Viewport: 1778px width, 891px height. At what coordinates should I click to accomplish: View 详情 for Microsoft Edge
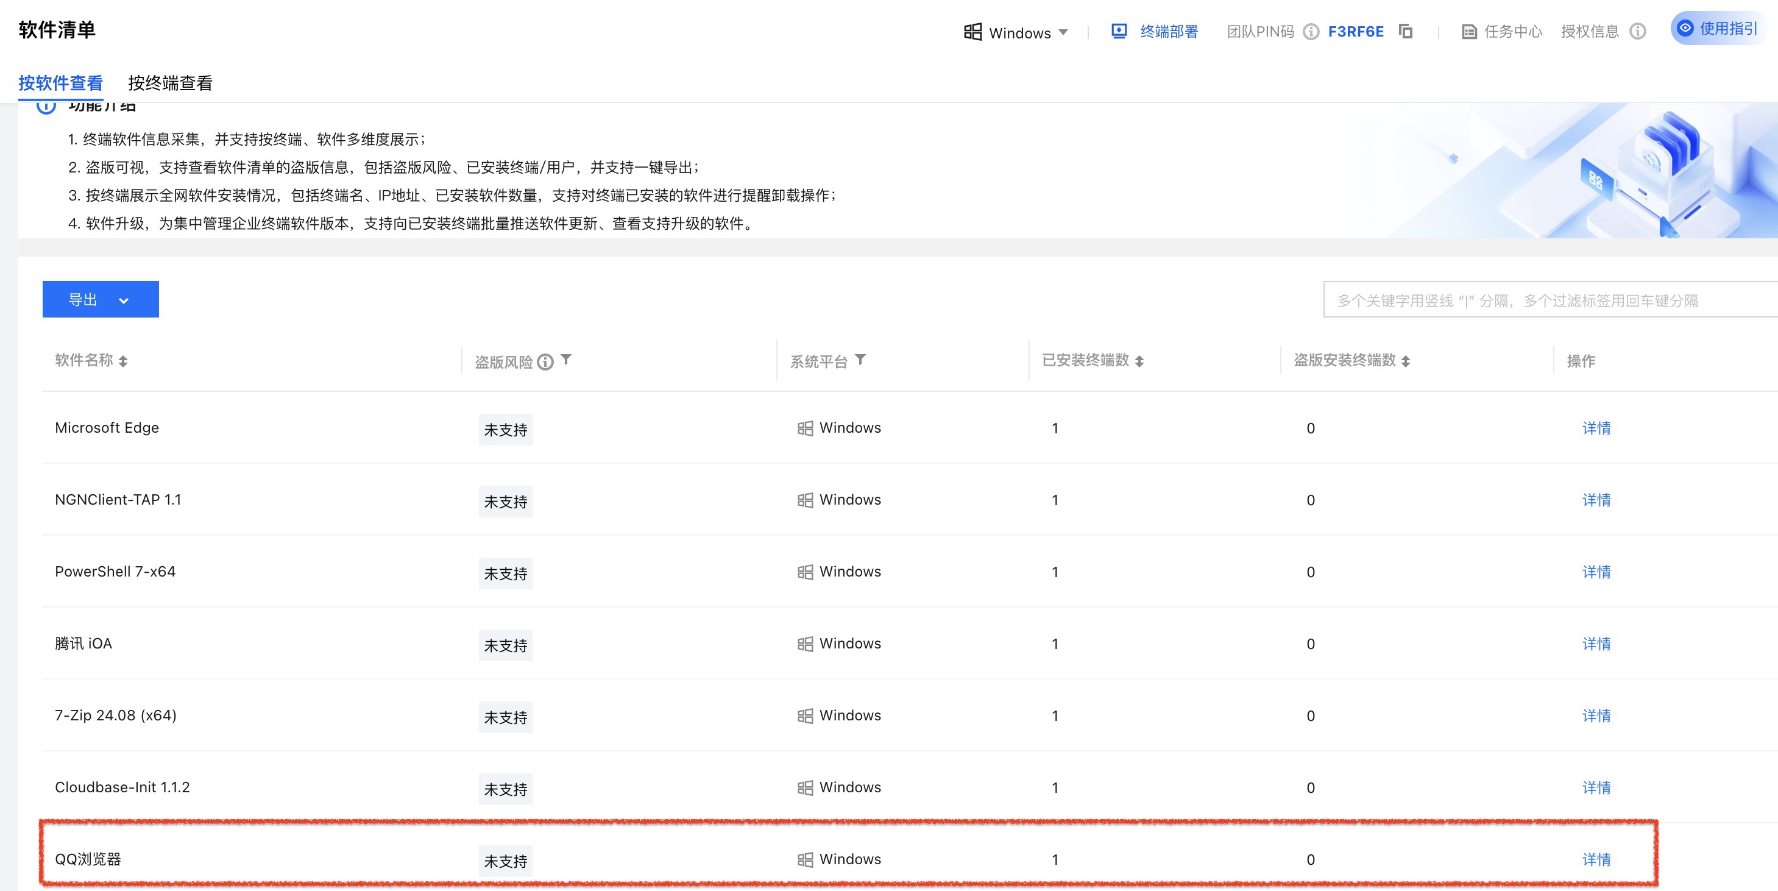(x=1596, y=428)
